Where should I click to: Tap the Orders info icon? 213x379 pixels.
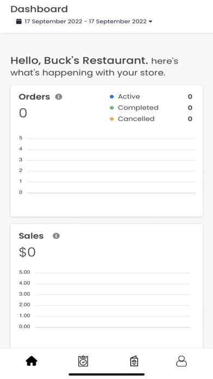coord(59,97)
